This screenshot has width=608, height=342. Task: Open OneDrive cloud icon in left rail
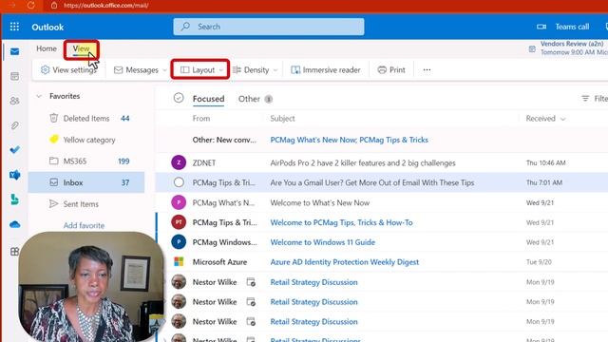point(15,224)
